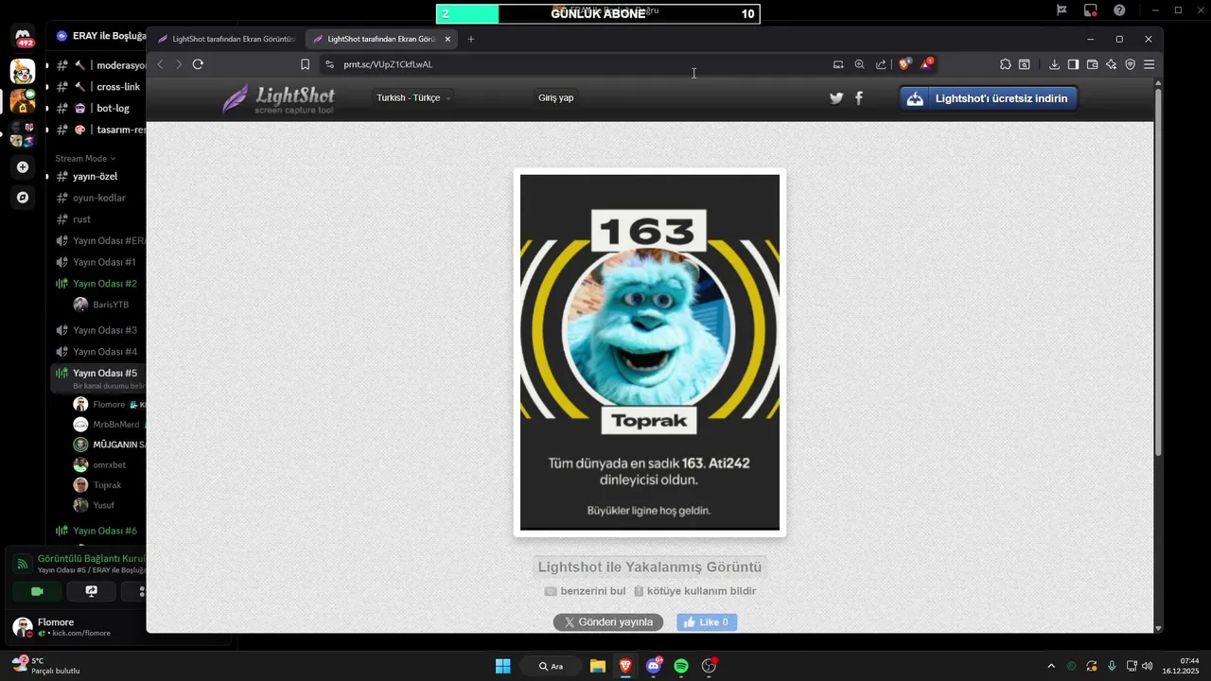Join Yayın Odası #1 voice channel
The width and height of the screenshot is (1211, 681).
(98, 262)
